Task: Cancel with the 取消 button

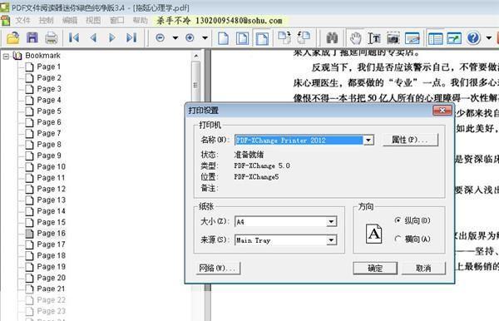Action: 423,268
